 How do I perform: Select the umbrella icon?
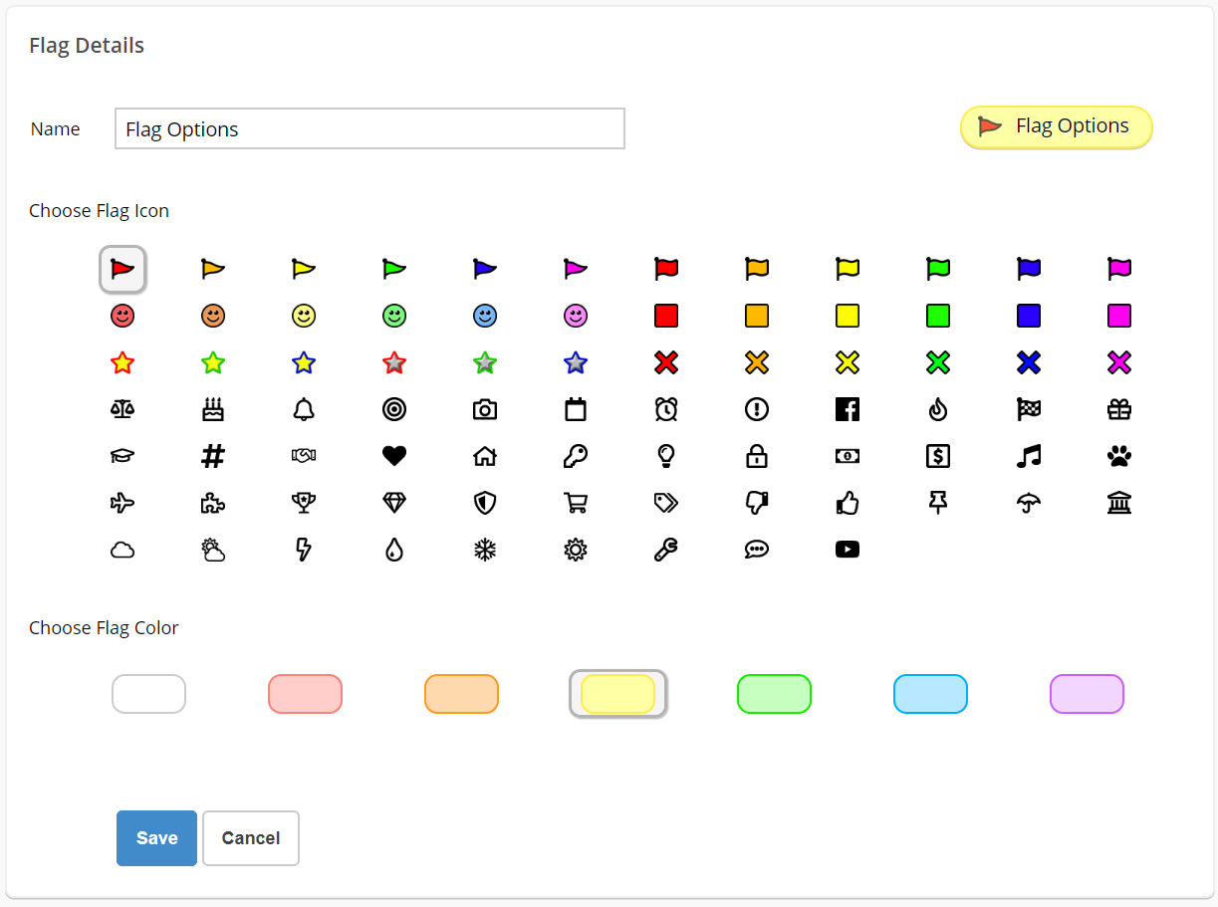point(1029,503)
